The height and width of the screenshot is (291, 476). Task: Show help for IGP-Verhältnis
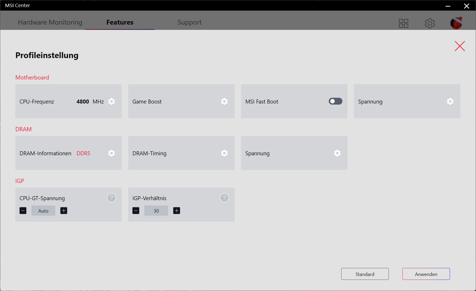[225, 198]
